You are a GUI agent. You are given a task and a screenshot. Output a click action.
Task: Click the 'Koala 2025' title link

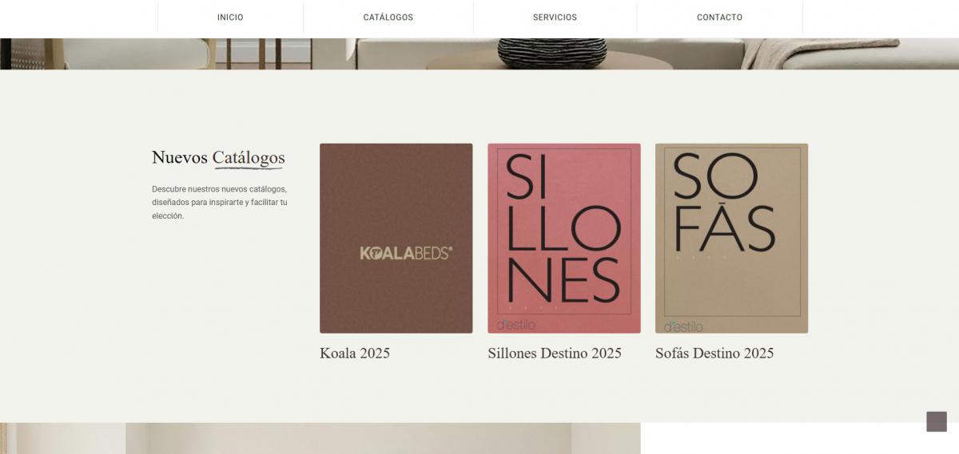click(355, 353)
